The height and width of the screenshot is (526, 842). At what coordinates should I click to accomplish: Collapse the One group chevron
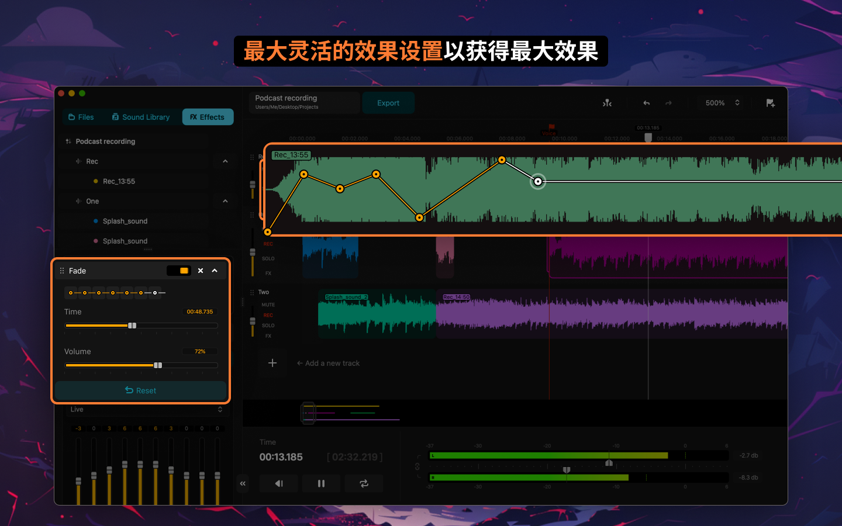click(x=225, y=201)
